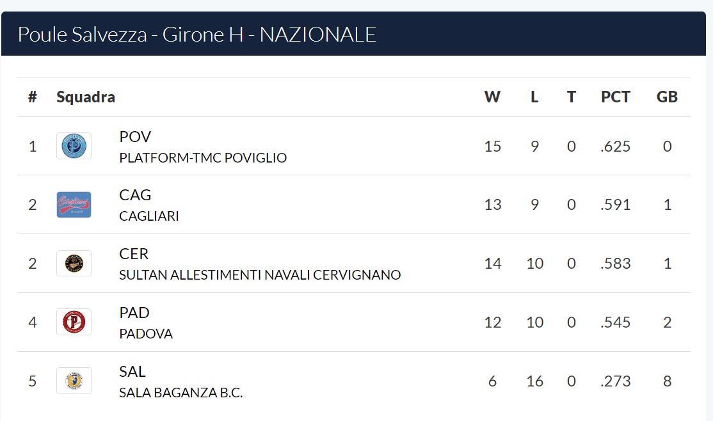
Task: Select the Cervignano team logo
Action: pos(74,263)
